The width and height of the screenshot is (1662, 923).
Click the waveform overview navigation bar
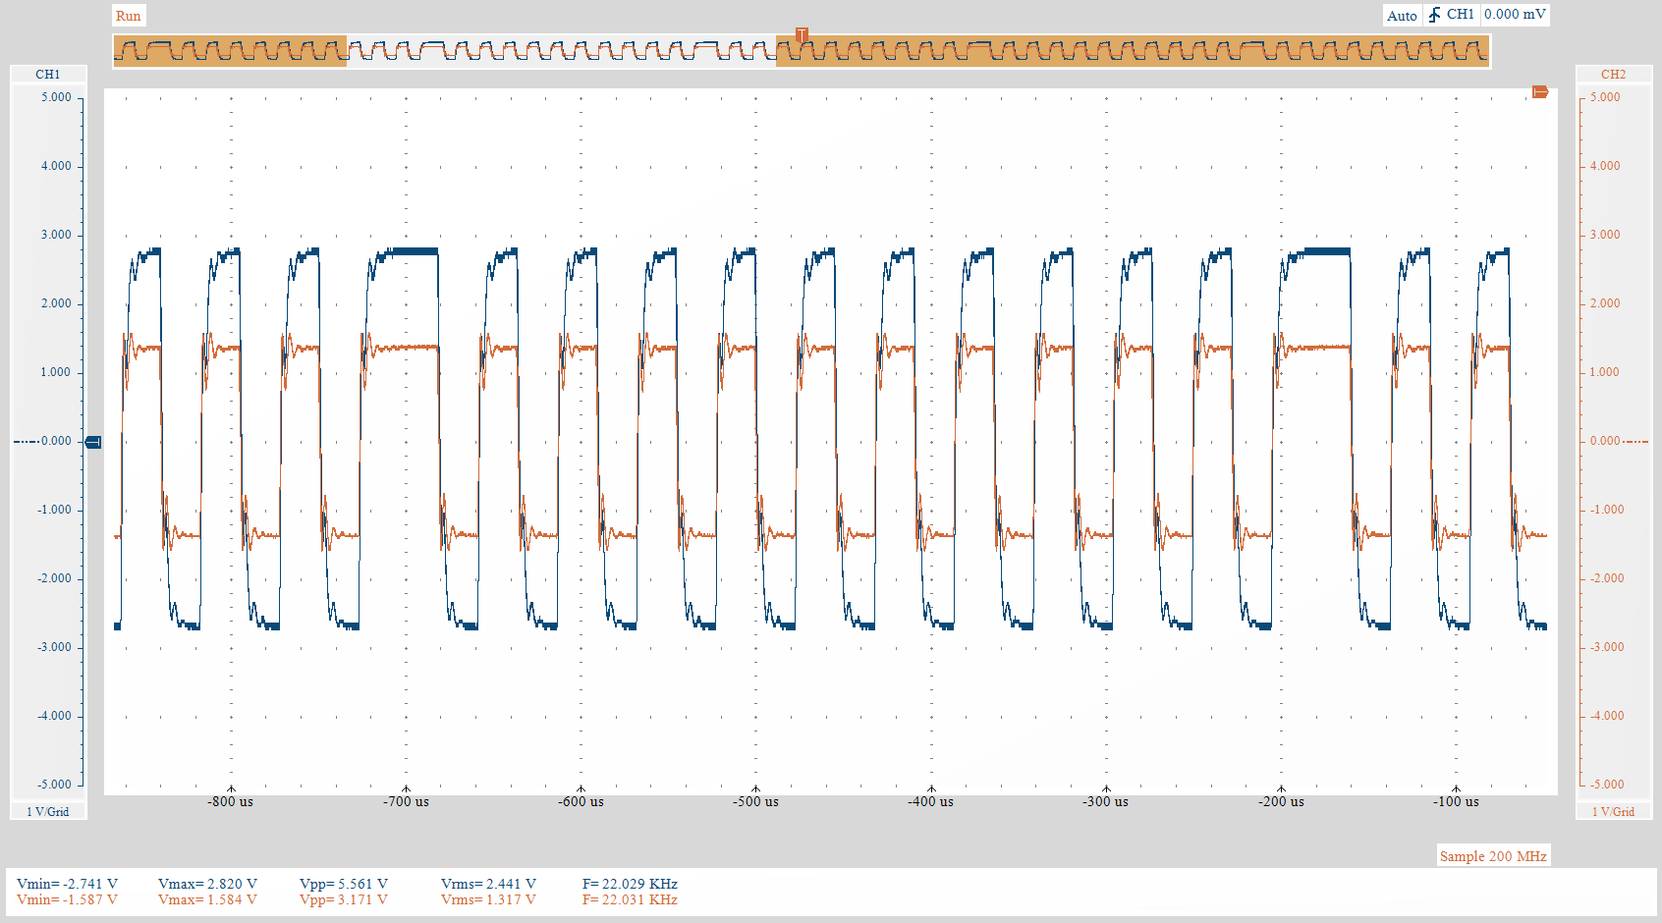[802, 50]
